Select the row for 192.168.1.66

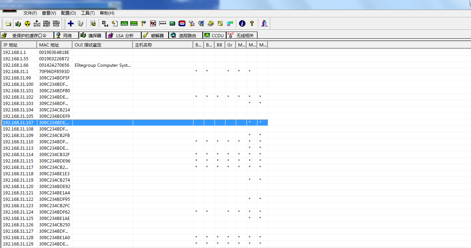click(x=135, y=65)
